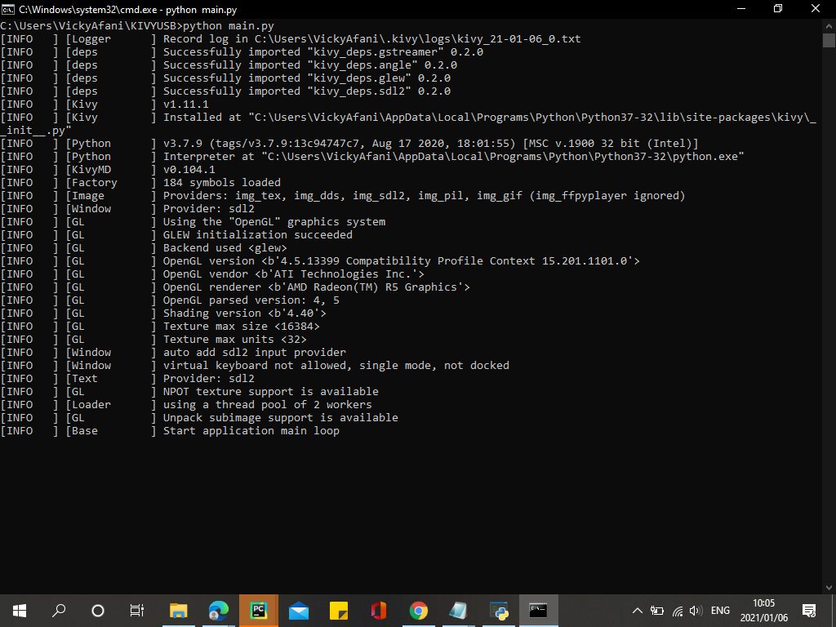Switch to PyCharm in taskbar
Viewport: 836px width, 627px height.
(x=259, y=611)
